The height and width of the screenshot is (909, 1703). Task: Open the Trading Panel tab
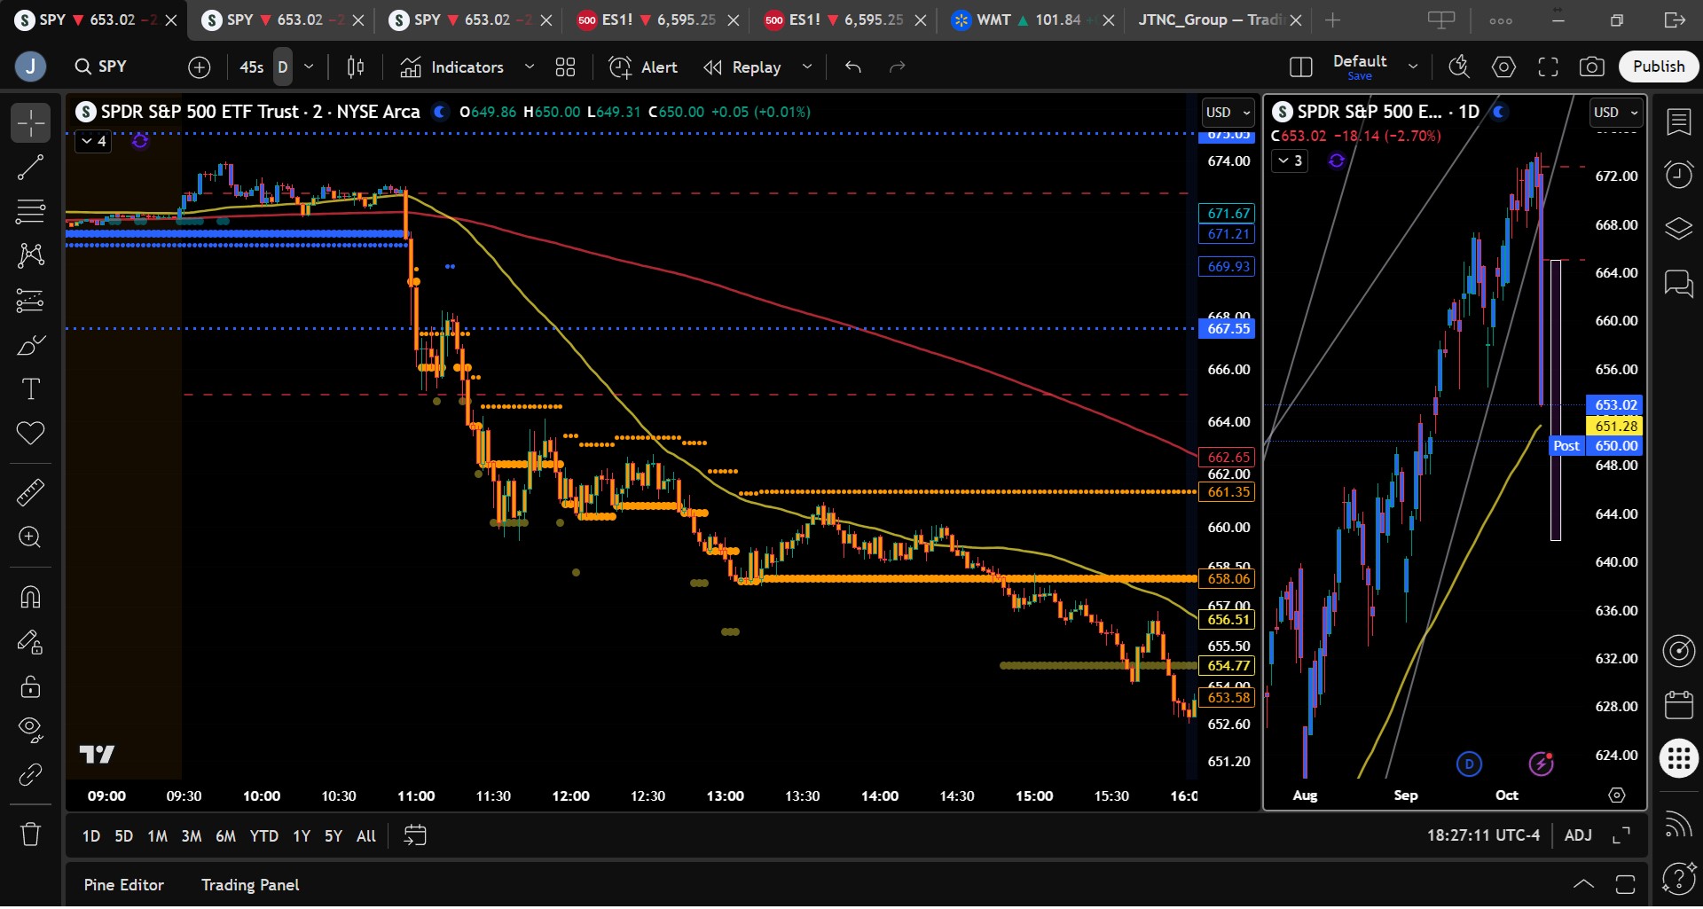[250, 885]
